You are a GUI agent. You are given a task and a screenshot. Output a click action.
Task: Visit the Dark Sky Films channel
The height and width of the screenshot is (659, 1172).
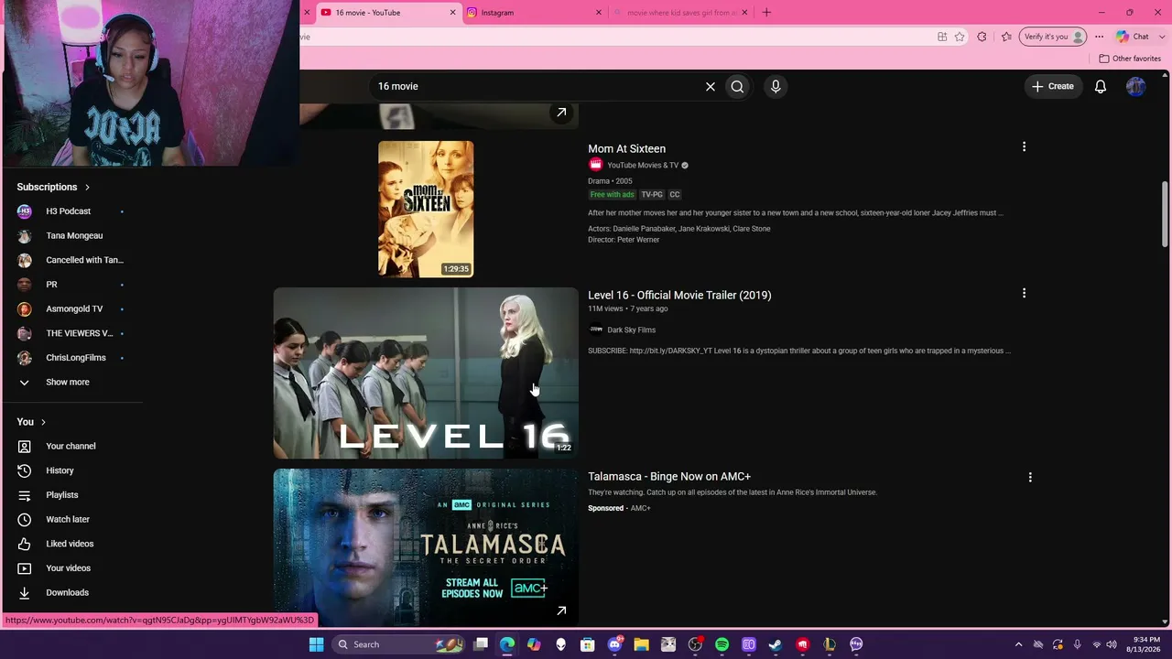631,329
